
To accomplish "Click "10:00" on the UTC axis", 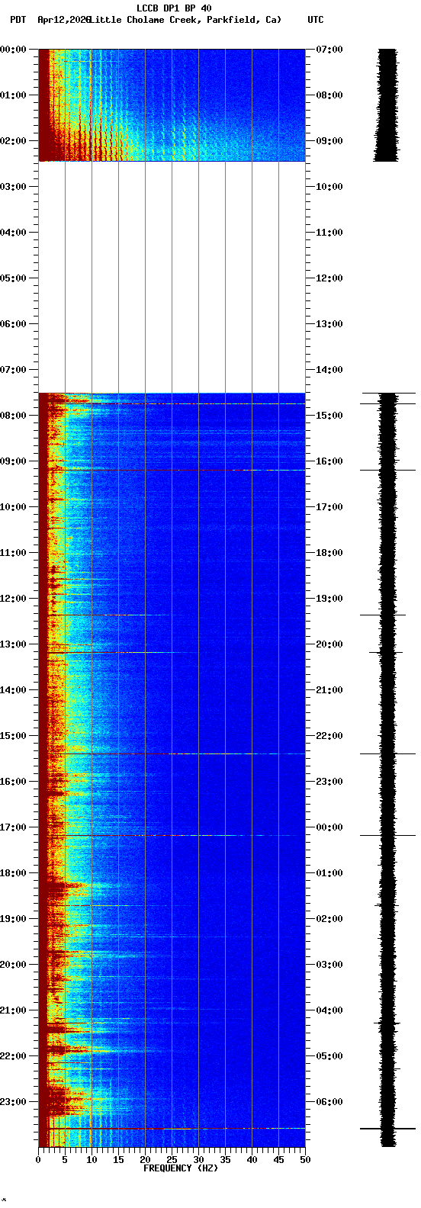I will (x=329, y=187).
